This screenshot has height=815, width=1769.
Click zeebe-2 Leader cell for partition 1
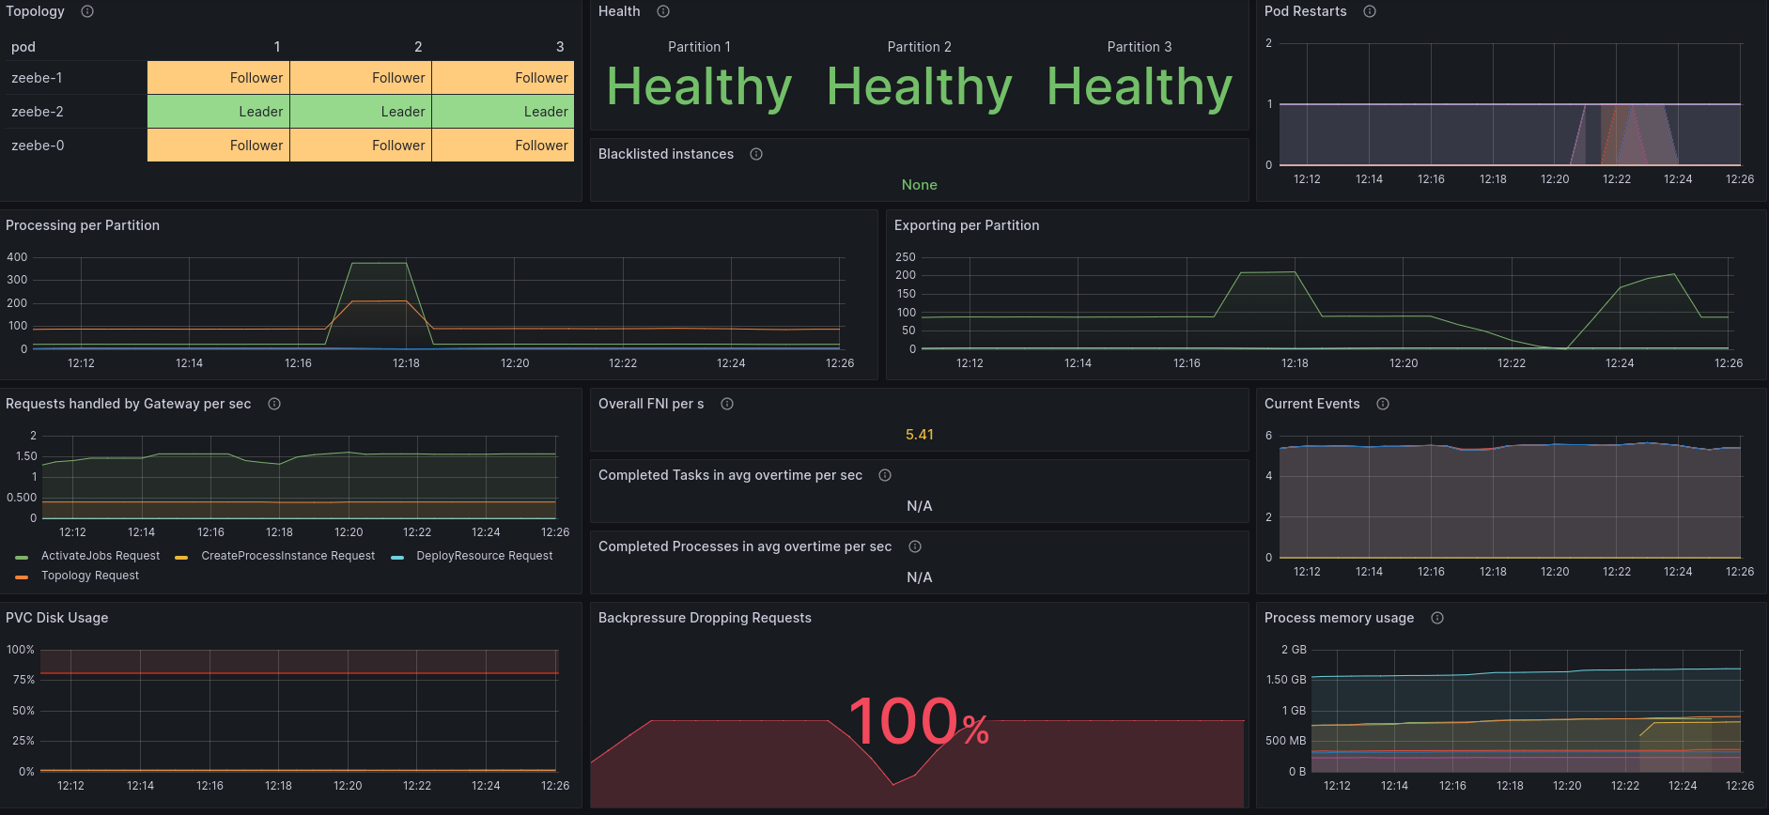(x=218, y=112)
